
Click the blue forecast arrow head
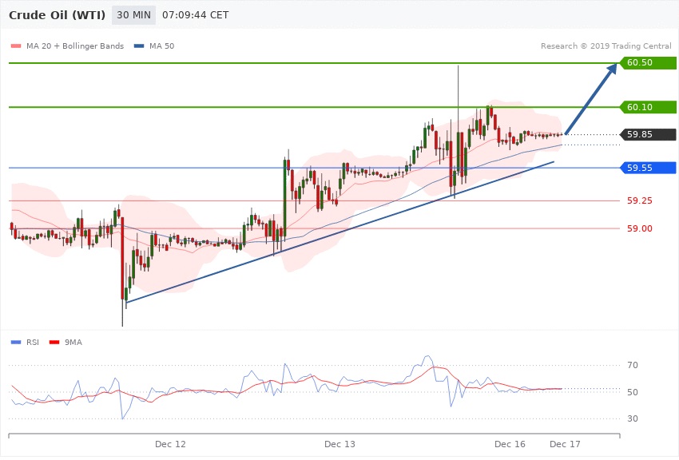[610, 70]
